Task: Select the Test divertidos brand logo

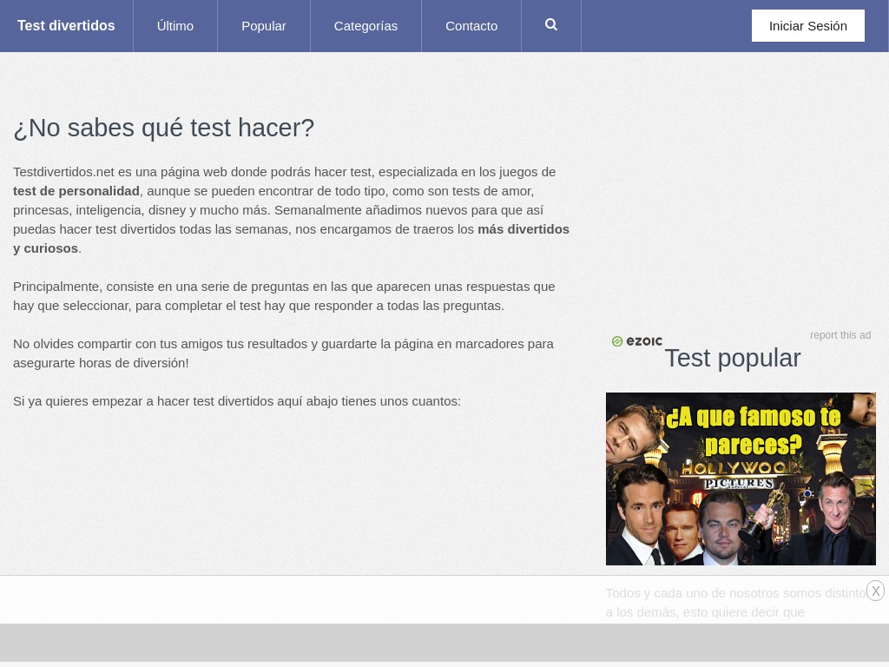Action: pyautogui.click(x=66, y=25)
